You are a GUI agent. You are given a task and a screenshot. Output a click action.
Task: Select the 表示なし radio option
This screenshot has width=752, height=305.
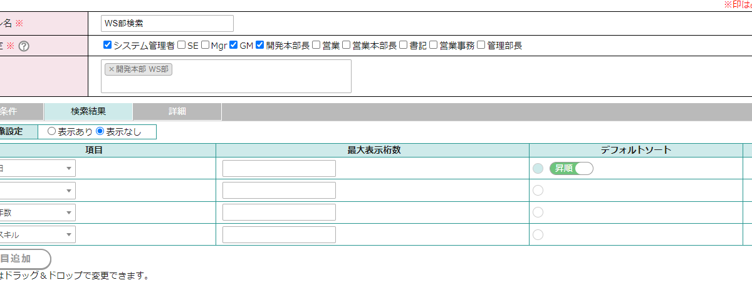coord(100,132)
